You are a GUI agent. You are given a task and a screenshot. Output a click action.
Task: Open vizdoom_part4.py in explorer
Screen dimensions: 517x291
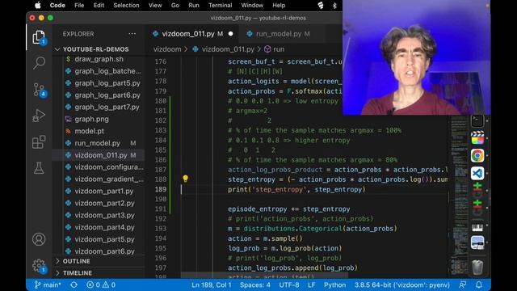[99, 227]
